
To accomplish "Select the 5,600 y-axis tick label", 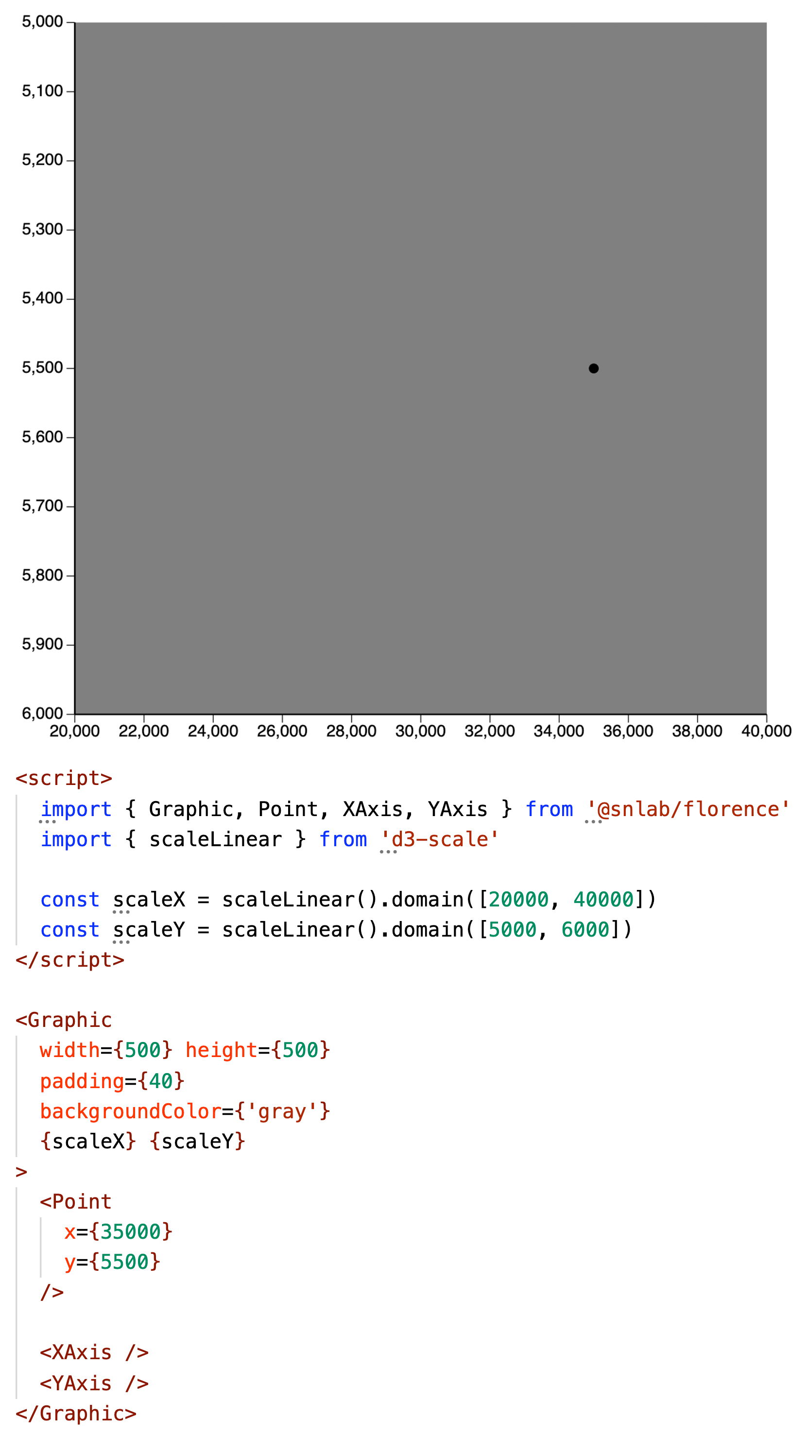I will [x=42, y=437].
